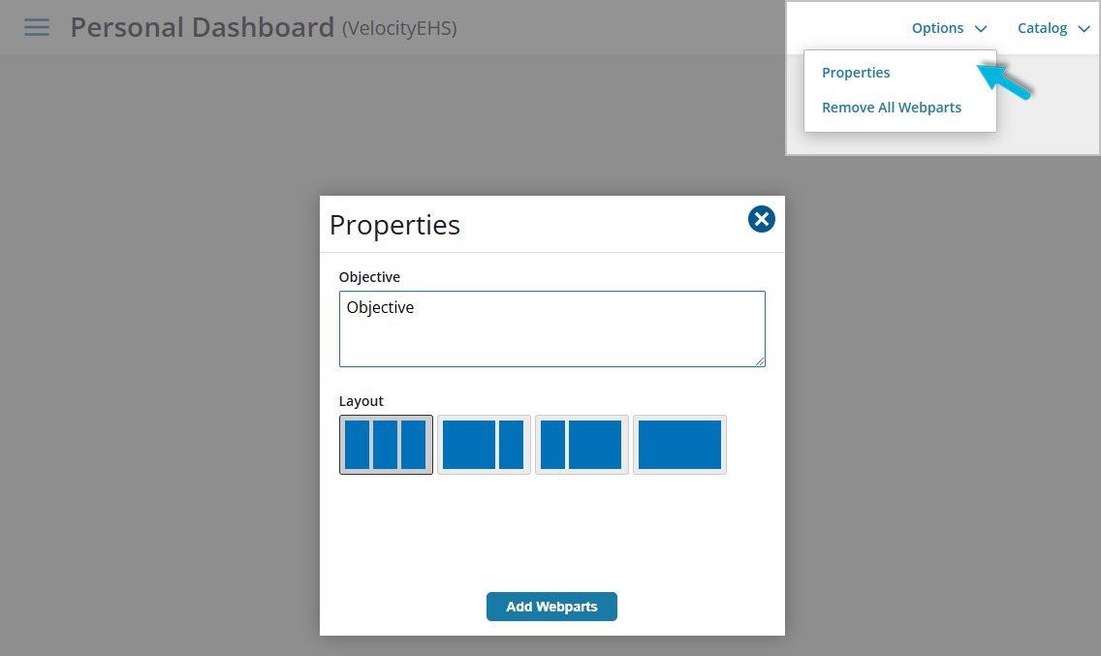Select Remove All Webparts menu entry
1101x656 pixels.
click(892, 108)
